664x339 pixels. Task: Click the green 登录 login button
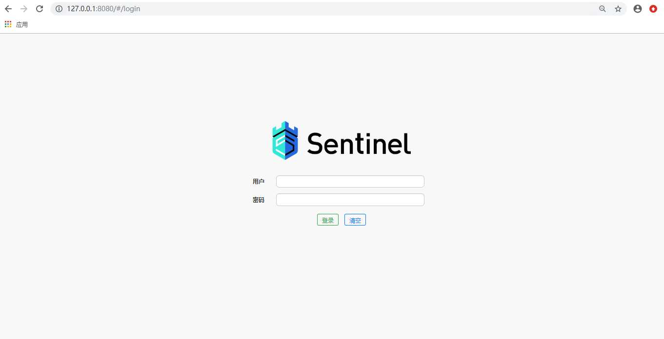(x=328, y=220)
